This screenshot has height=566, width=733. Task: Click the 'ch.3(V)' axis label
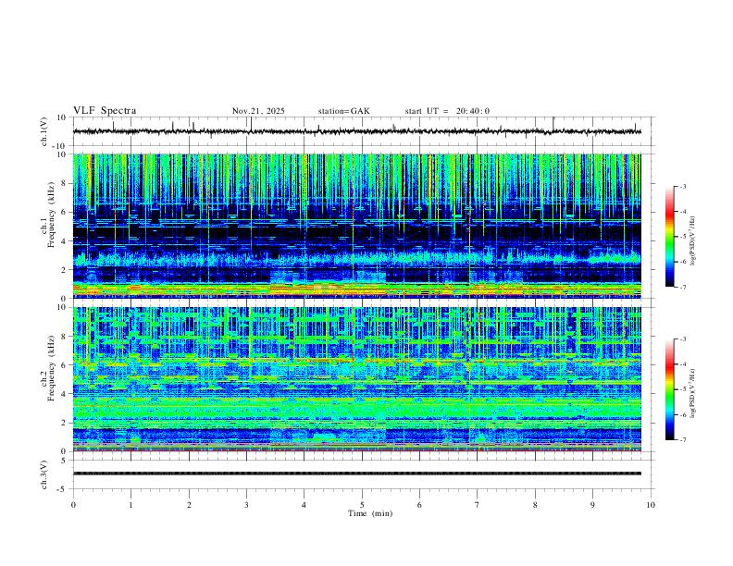tap(44, 475)
